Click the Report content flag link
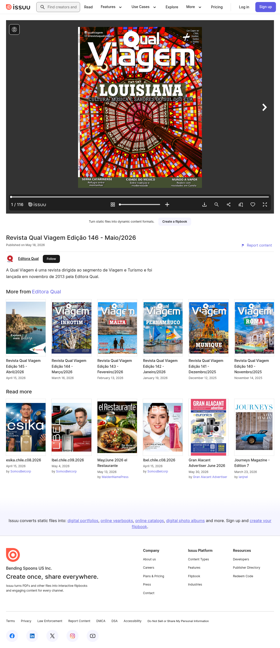Screen dimensions: 280x648 [x=257, y=245]
